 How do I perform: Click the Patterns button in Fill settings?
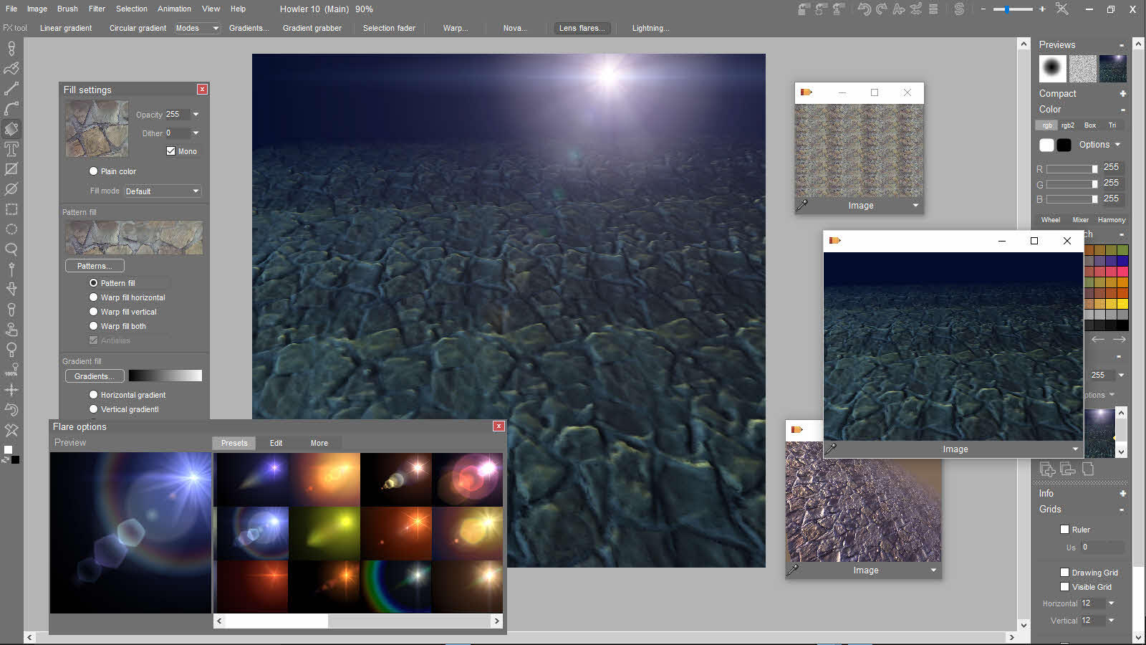[x=94, y=265]
